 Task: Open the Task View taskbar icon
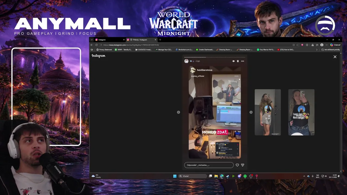click(210, 176)
